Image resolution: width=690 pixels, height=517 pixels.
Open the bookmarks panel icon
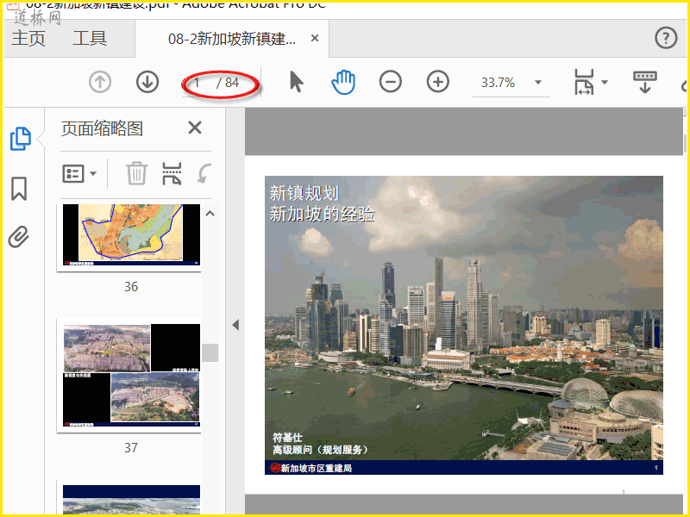(x=19, y=189)
